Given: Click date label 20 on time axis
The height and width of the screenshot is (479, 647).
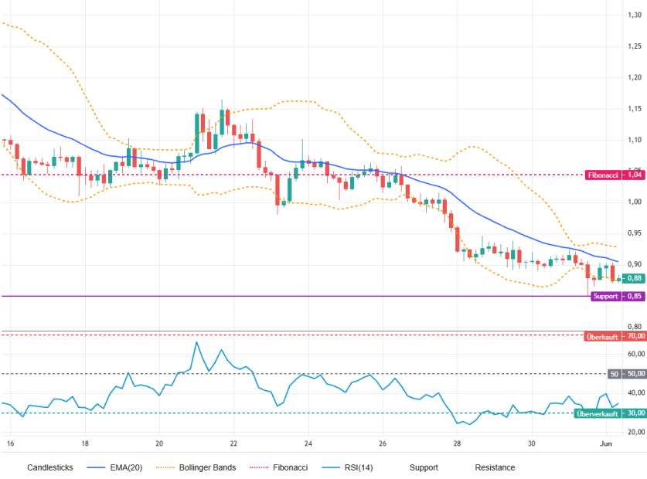Looking at the screenshot, I should pyautogui.click(x=159, y=443).
